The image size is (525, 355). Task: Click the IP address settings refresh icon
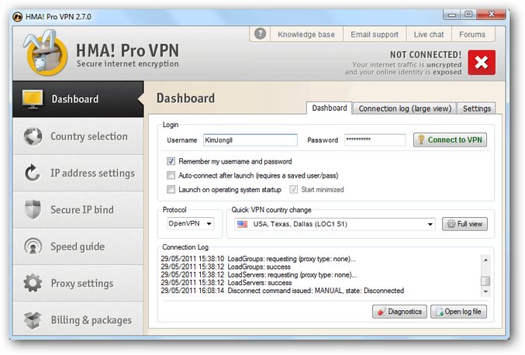pyautogui.click(x=33, y=173)
